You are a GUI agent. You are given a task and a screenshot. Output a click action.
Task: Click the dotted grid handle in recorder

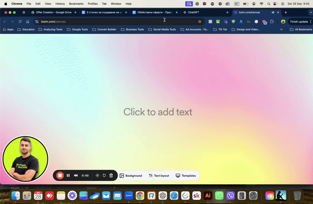[x=97, y=176]
